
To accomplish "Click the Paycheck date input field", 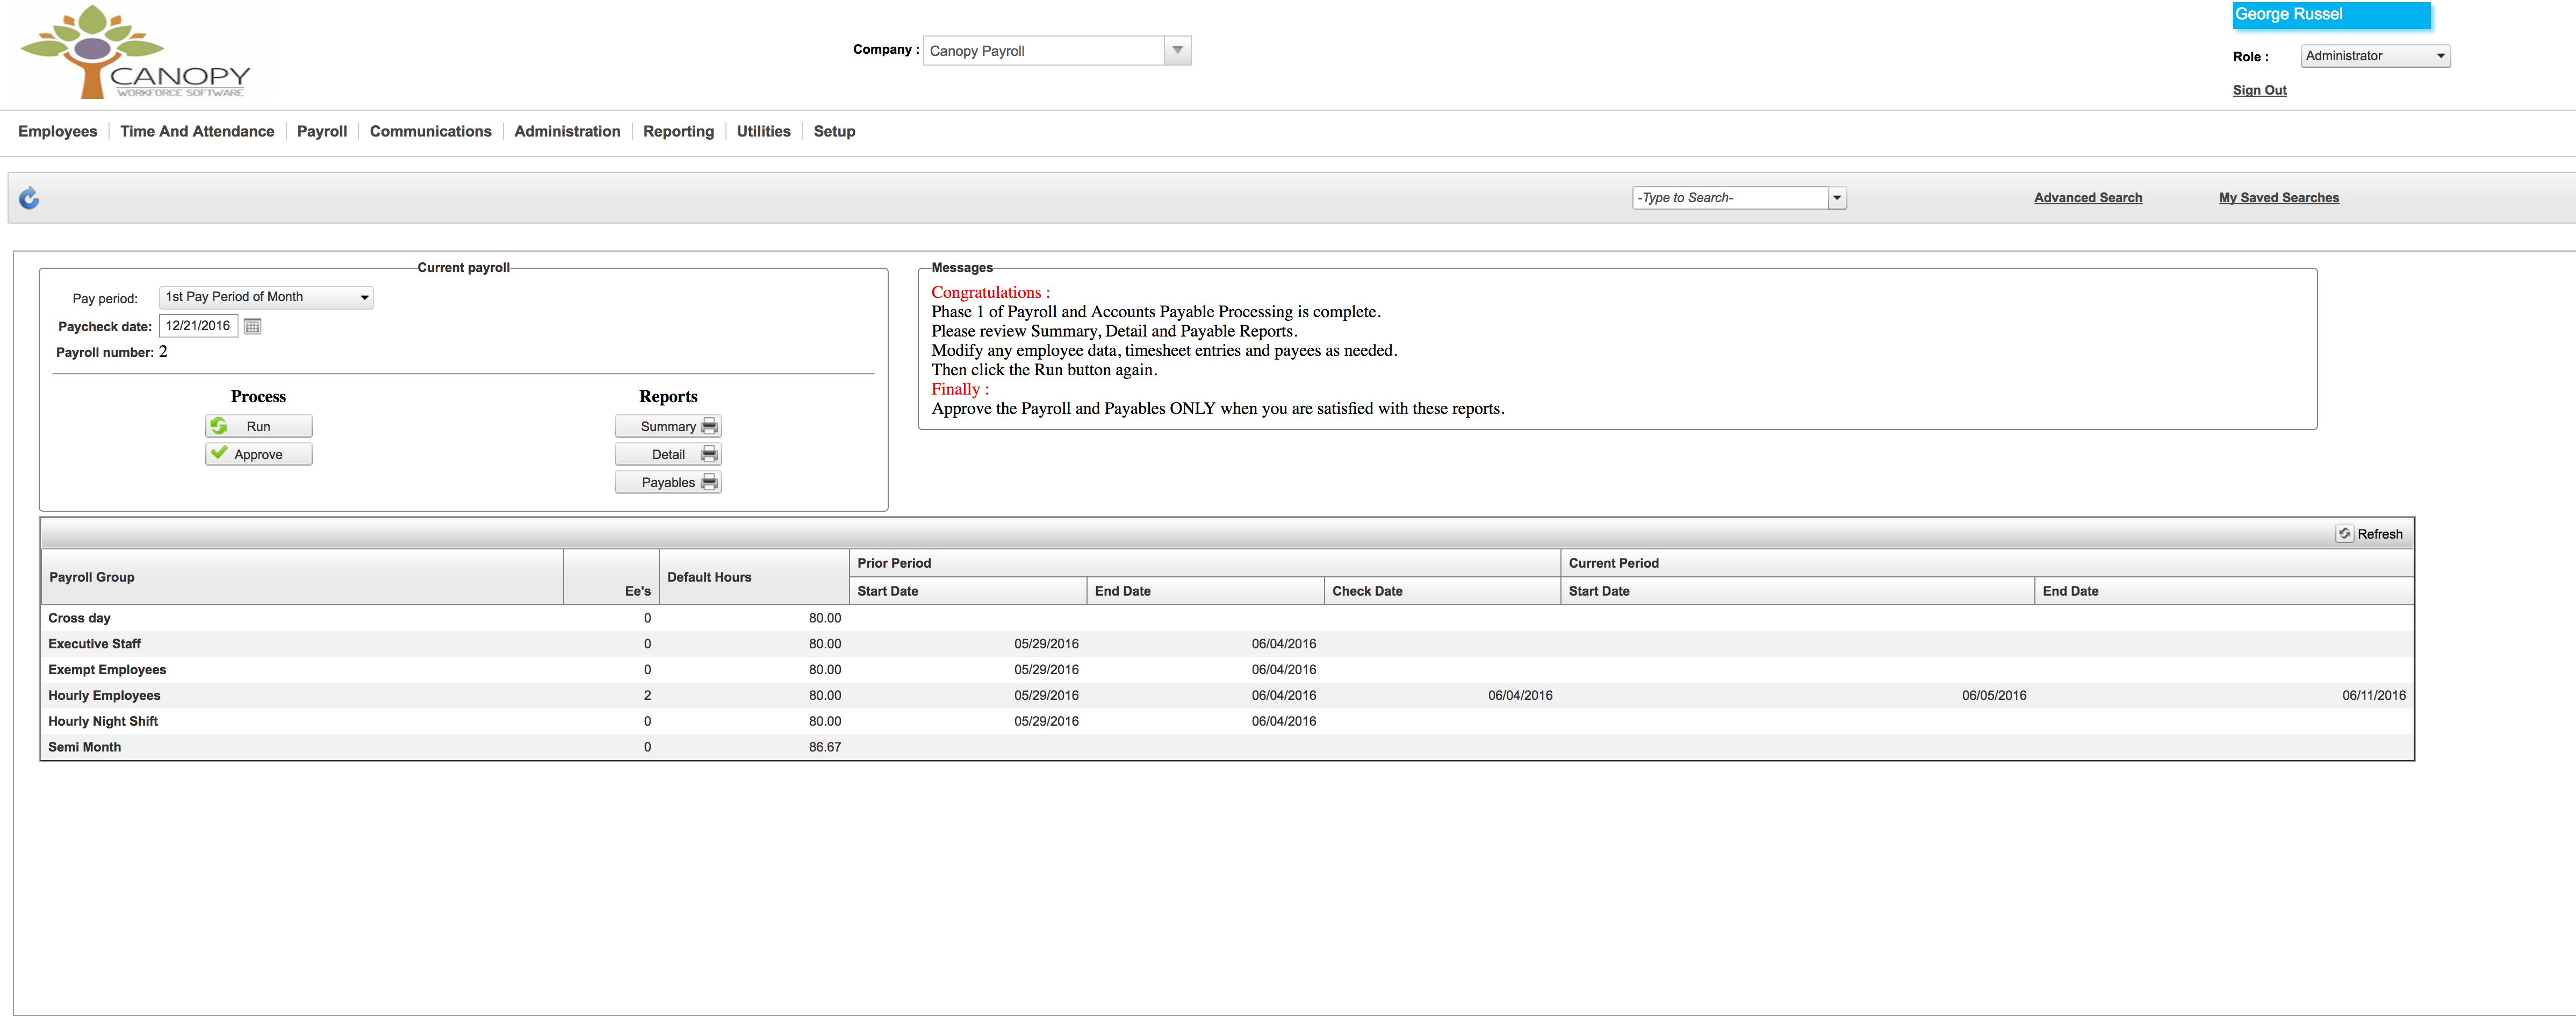I will click(198, 326).
